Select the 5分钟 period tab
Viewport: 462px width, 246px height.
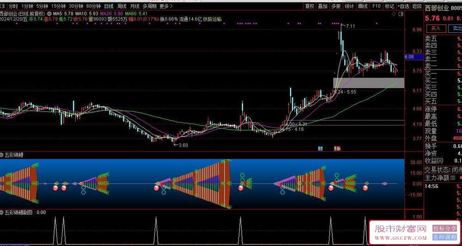pyautogui.click(x=42, y=6)
